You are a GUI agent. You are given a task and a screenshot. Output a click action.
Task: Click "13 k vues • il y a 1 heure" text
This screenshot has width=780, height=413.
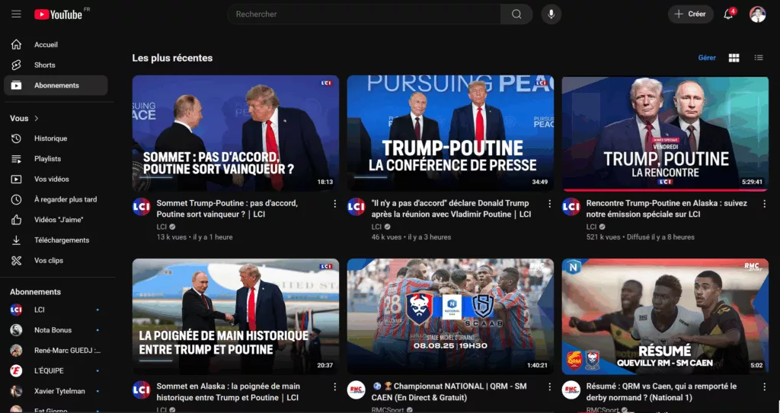[x=194, y=237]
